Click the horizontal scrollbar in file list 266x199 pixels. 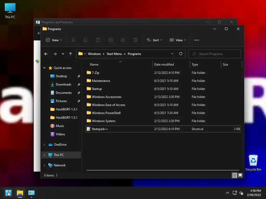click(x=163, y=170)
